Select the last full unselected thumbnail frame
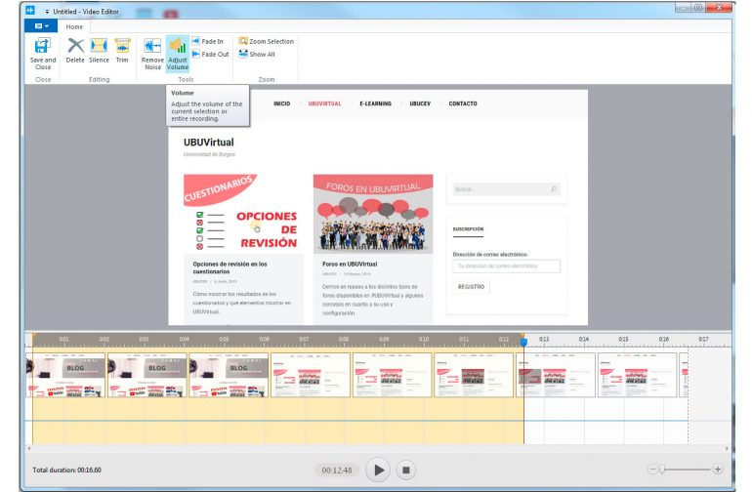This screenshot has height=492, width=752. (x=637, y=375)
